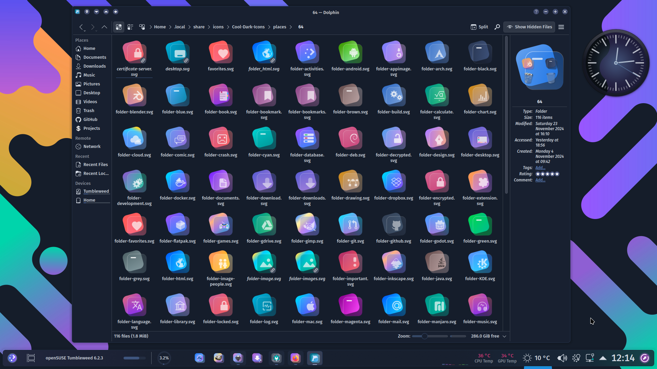The height and width of the screenshot is (369, 657).
Task: Expand path chevron after icons
Action: (x=228, y=27)
